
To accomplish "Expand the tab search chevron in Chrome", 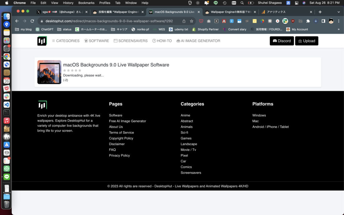I will pyautogui.click(x=339, y=12).
